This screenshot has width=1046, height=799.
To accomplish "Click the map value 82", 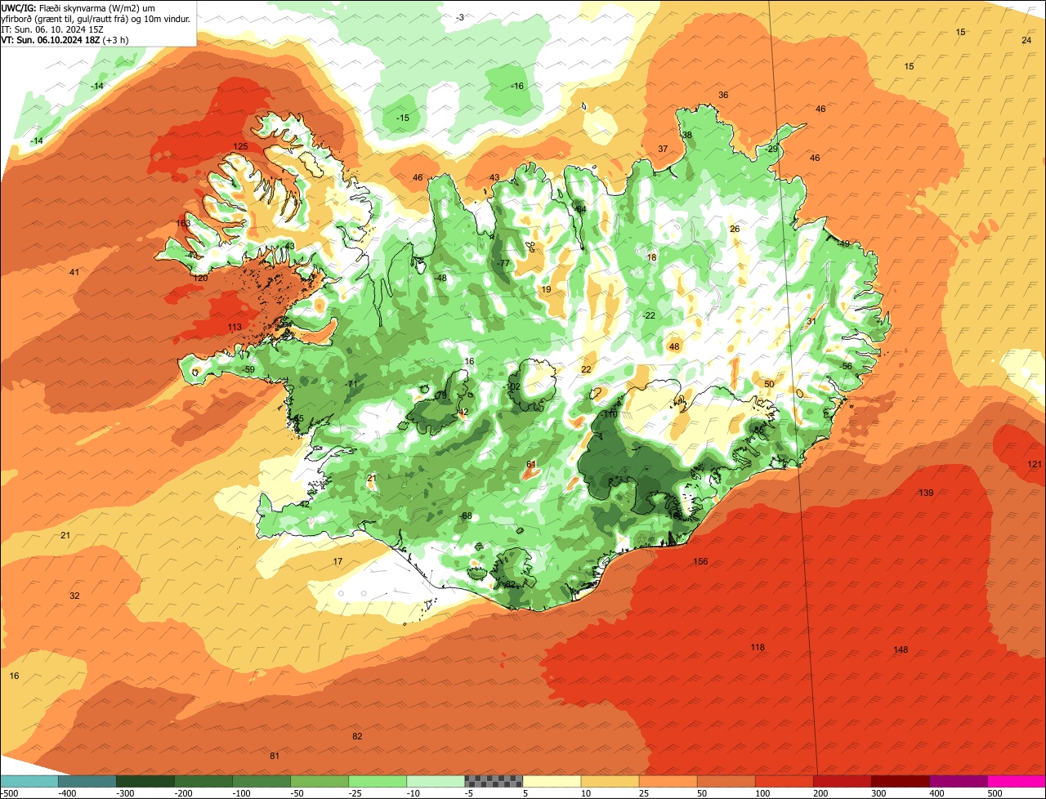I will (357, 736).
